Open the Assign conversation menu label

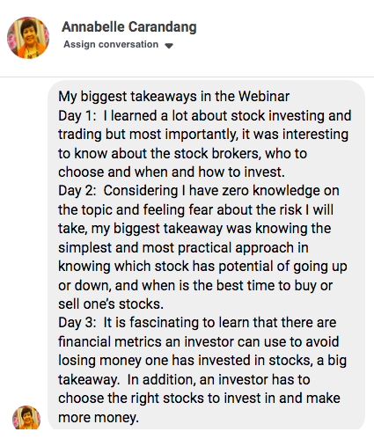click(111, 44)
